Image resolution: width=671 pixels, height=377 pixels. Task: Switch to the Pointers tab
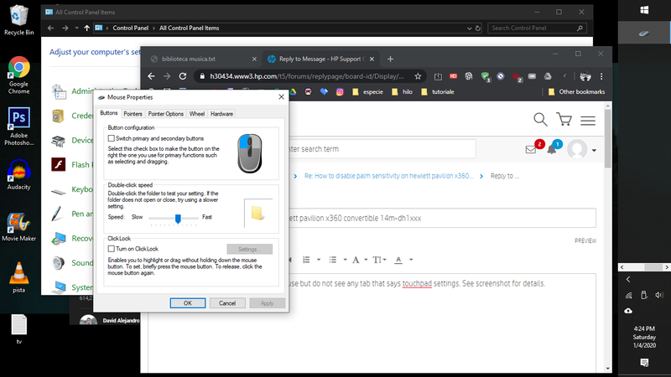pyautogui.click(x=133, y=114)
